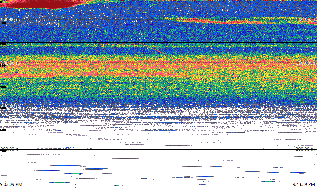Click the depth label 200
Viewport: 317px width, 190px height.
pyautogui.click(x=3, y=44)
